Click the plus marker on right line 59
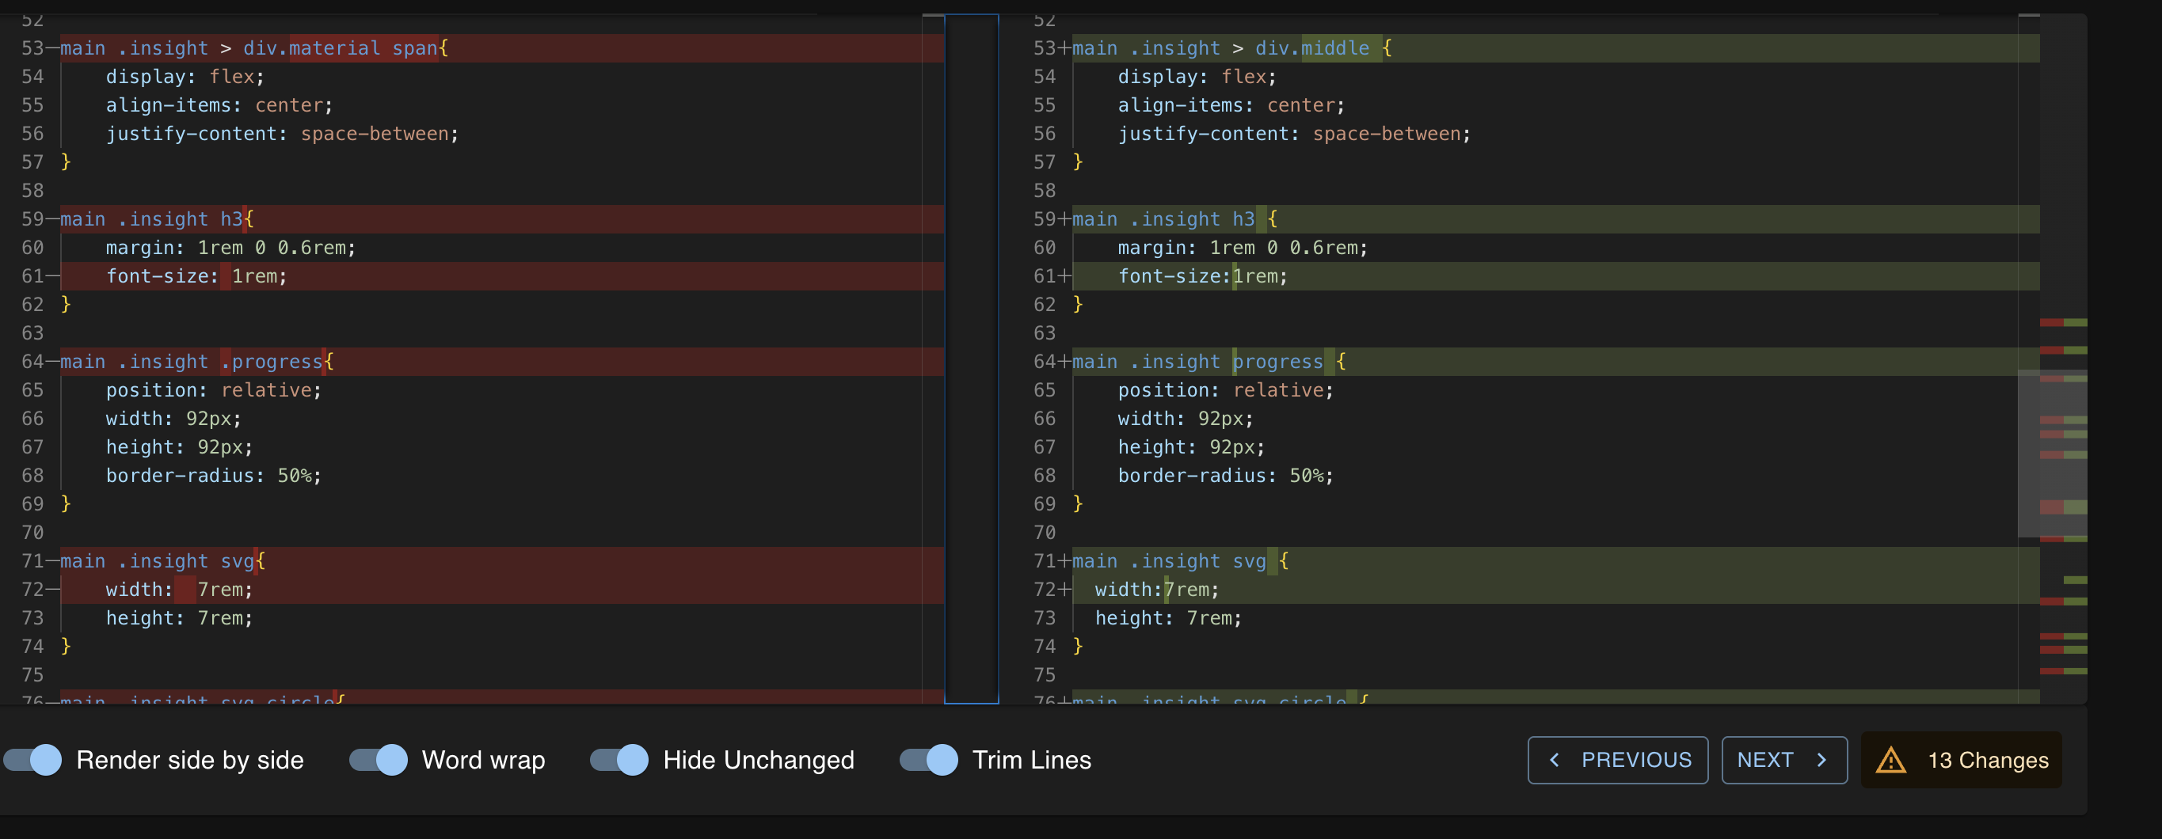This screenshot has height=839, width=2162. point(1065,219)
